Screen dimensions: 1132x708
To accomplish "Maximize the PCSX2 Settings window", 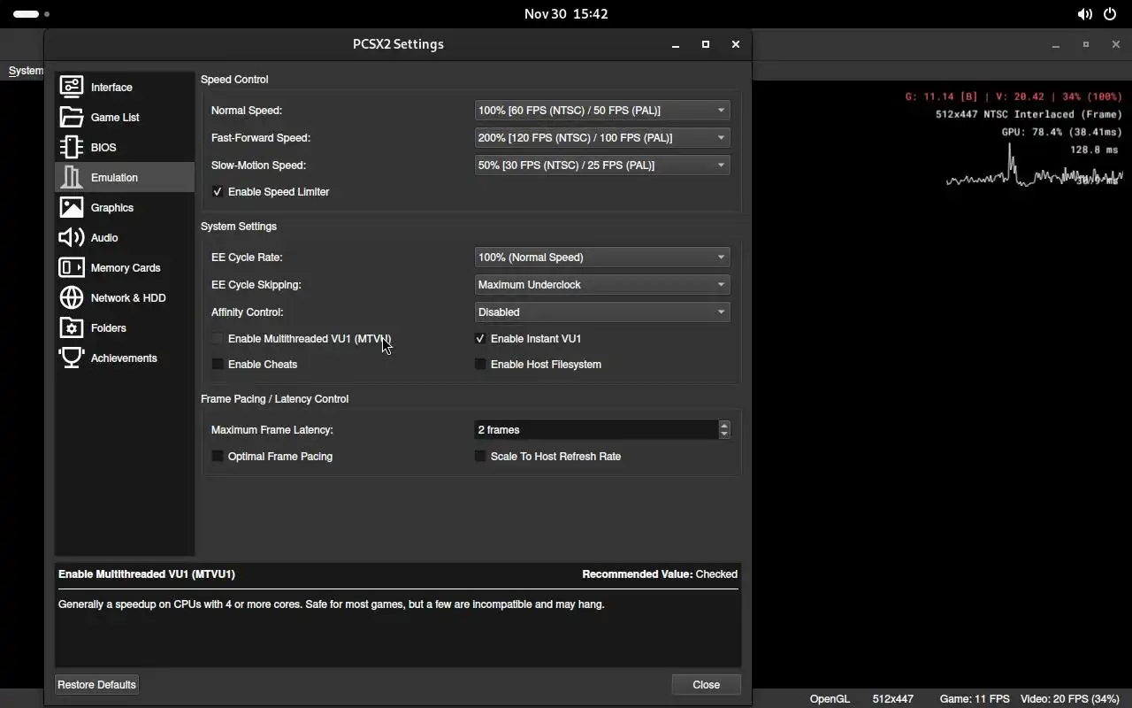I will click(x=706, y=44).
